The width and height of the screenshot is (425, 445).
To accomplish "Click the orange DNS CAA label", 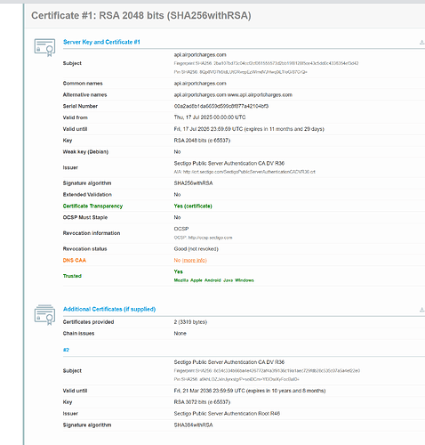I will point(75,260).
